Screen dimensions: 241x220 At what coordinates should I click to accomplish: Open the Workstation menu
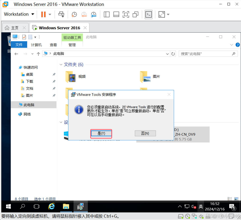pyautogui.click(x=19, y=14)
